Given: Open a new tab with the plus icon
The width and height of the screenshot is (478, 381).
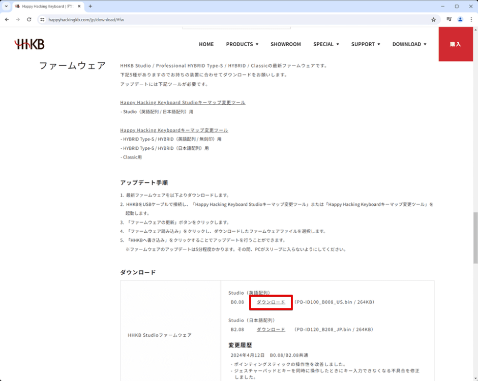Looking at the screenshot, I should (x=91, y=6).
